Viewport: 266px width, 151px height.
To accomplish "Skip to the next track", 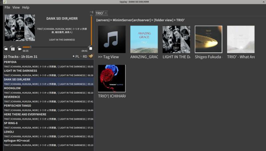I will click(x=20, y=49).
